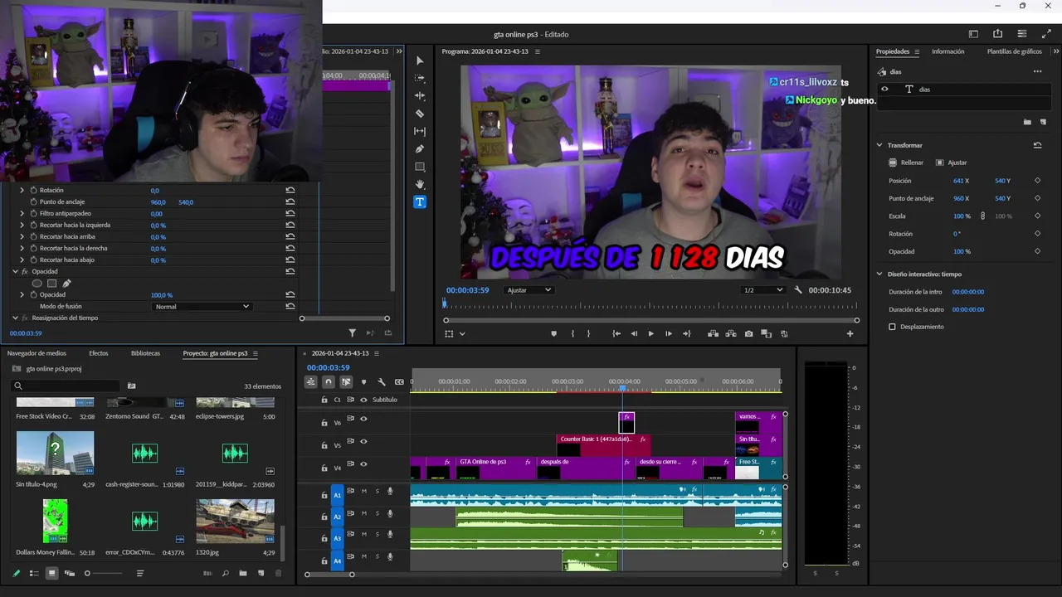Select the Hand tool
Viewport: 1062px width, 597px height.
[x=420, y=184]
